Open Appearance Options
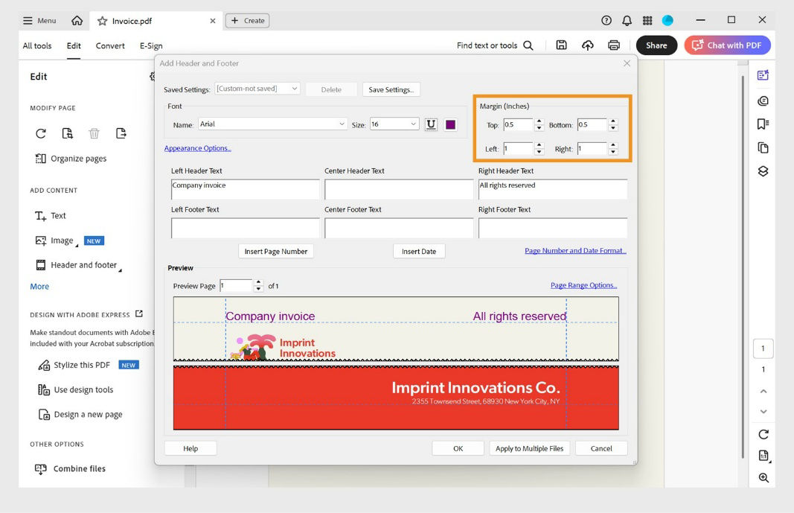This screenshot has width=794, height=513. (197, 147)
